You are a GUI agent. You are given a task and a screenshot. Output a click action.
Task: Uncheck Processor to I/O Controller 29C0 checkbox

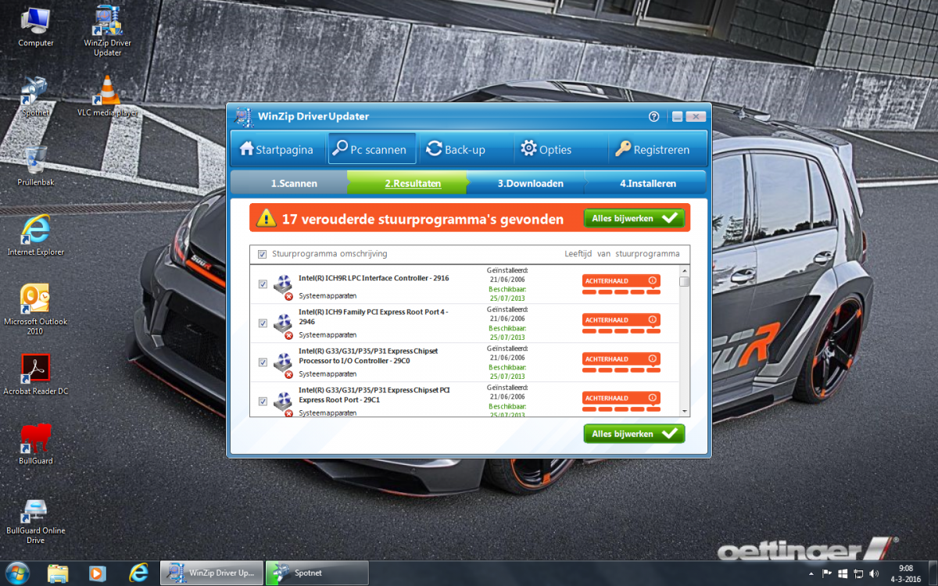click(x=263, y=363)
